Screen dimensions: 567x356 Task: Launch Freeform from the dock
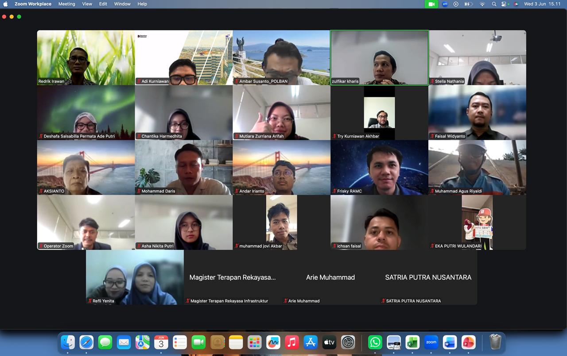273,342
